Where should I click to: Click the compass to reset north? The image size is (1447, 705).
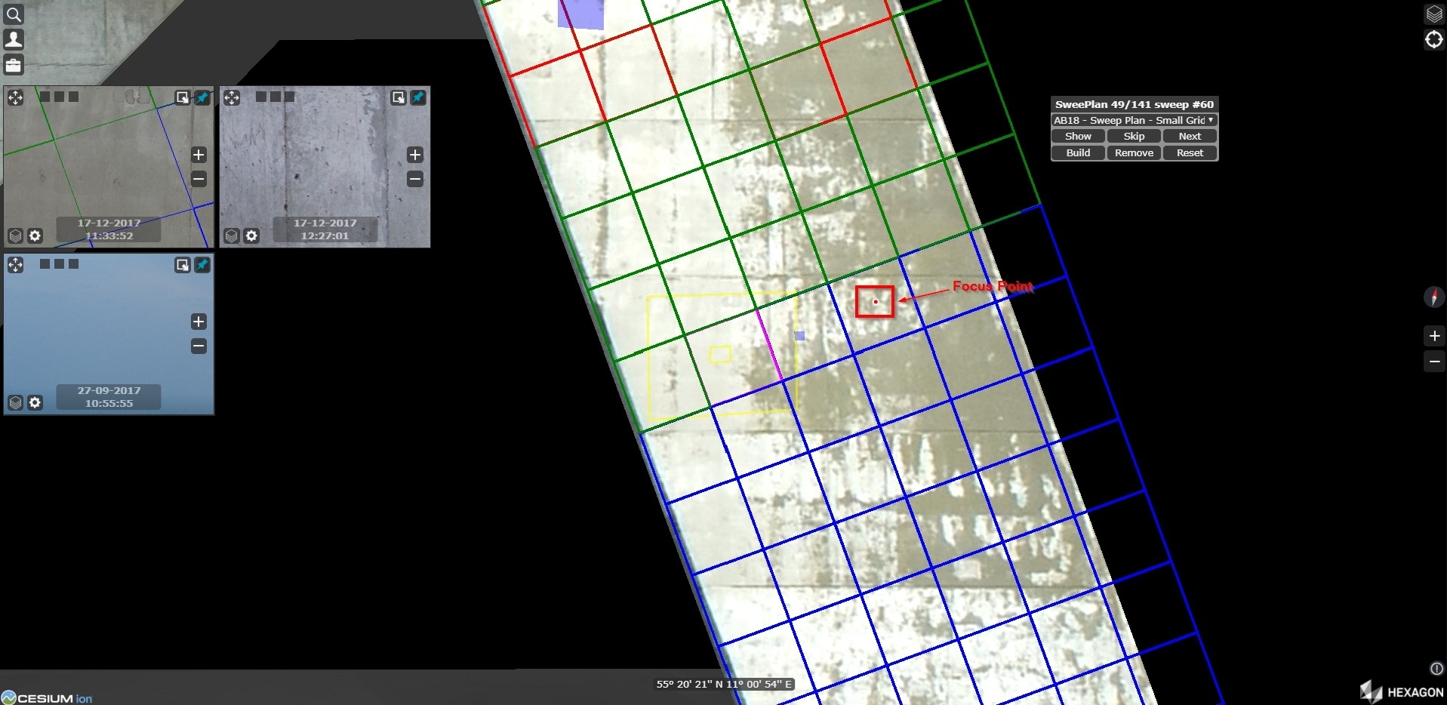(1433, 297)
